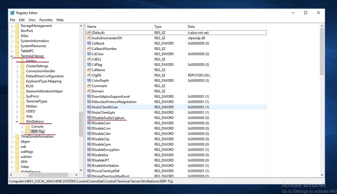Click the folder icon of RDP-Tcp
The image size is (337, 194).
coord(28,132)
